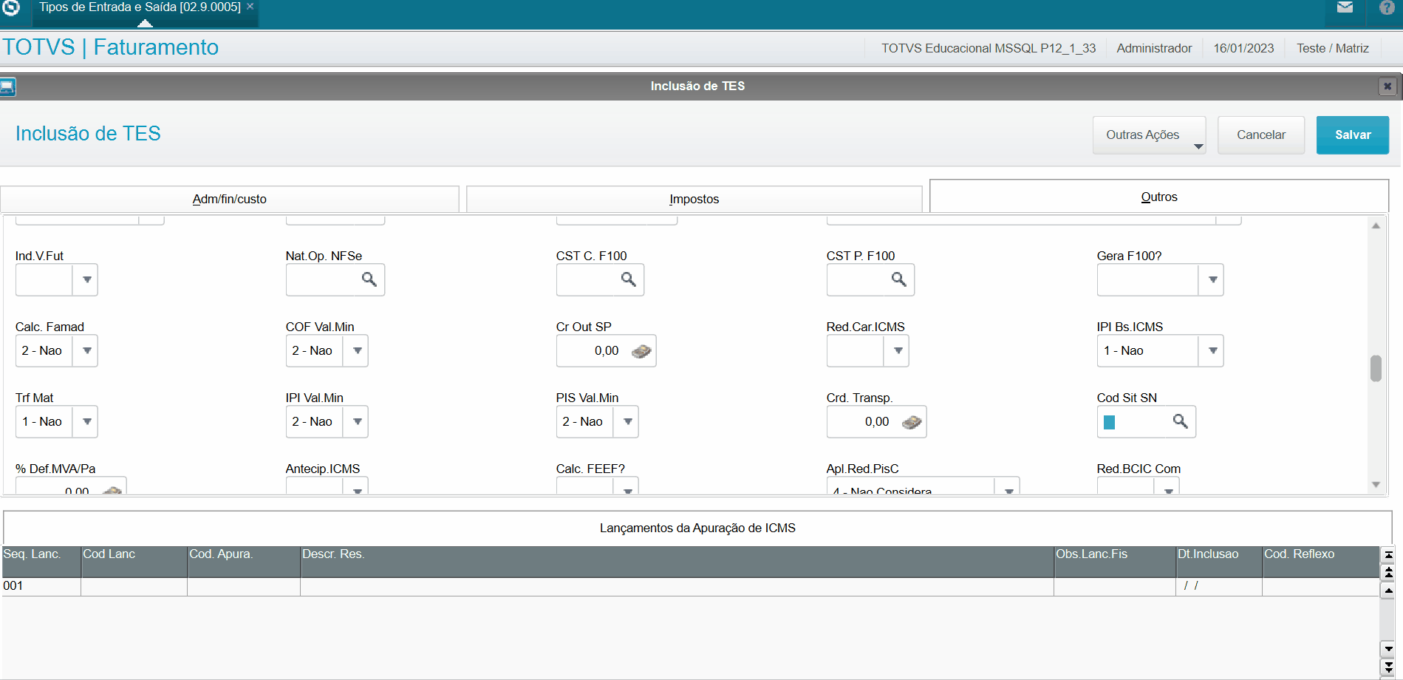Image resolution: width=1403 pixels, height=680 pixels.
Task: Click Cod. Reflexo column header
Action: [x=1320, y=562]
